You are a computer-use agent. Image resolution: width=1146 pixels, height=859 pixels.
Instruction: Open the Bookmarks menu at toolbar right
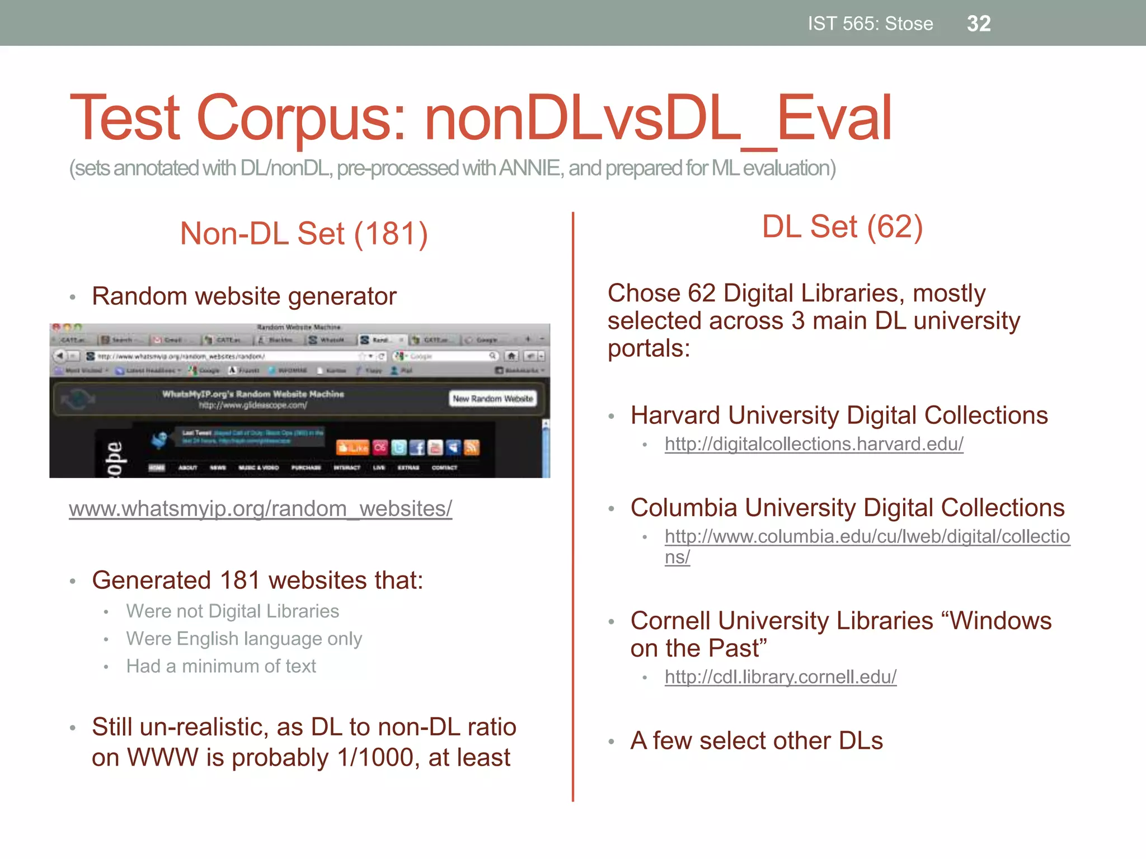pyautogui.click(x=519, y=370)
